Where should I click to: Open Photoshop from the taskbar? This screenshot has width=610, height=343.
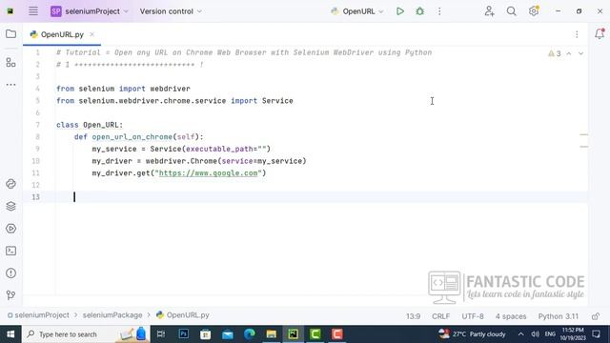click(183, 334)
